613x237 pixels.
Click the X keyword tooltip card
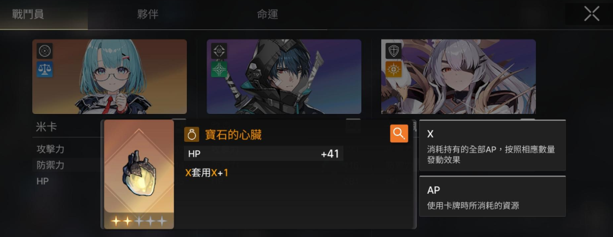coord(492,145)
